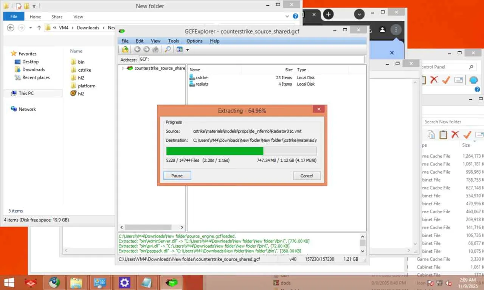Click the view mode icon in GCFExplorer toolbar
484x290 pixels.
point(180,49)
